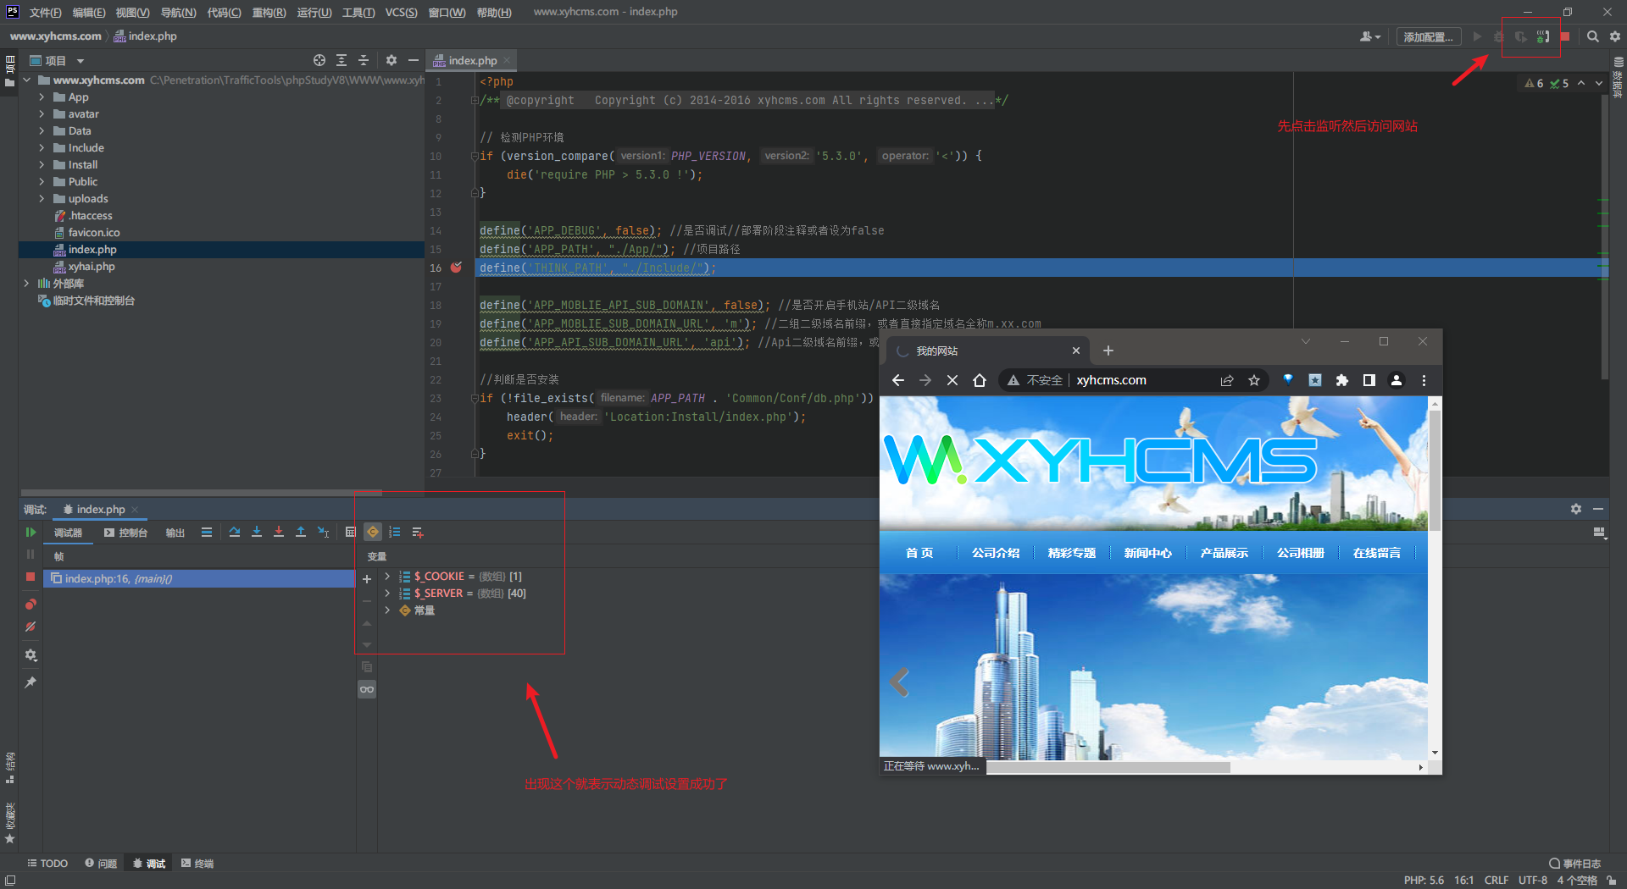The width and height of the screenshot is (1627, 889).
Task: Open the 运行(U) menu
Action: pyautogui.click(x=314, y=12)
